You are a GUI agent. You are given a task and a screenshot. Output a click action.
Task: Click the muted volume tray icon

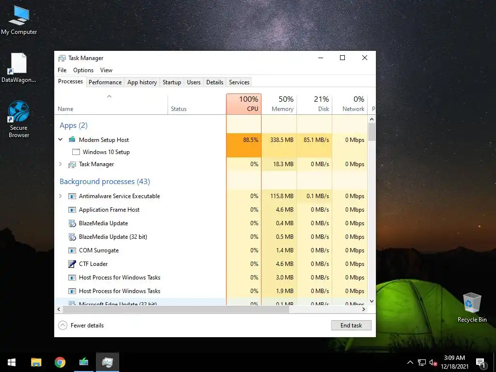tap(433, 362)
